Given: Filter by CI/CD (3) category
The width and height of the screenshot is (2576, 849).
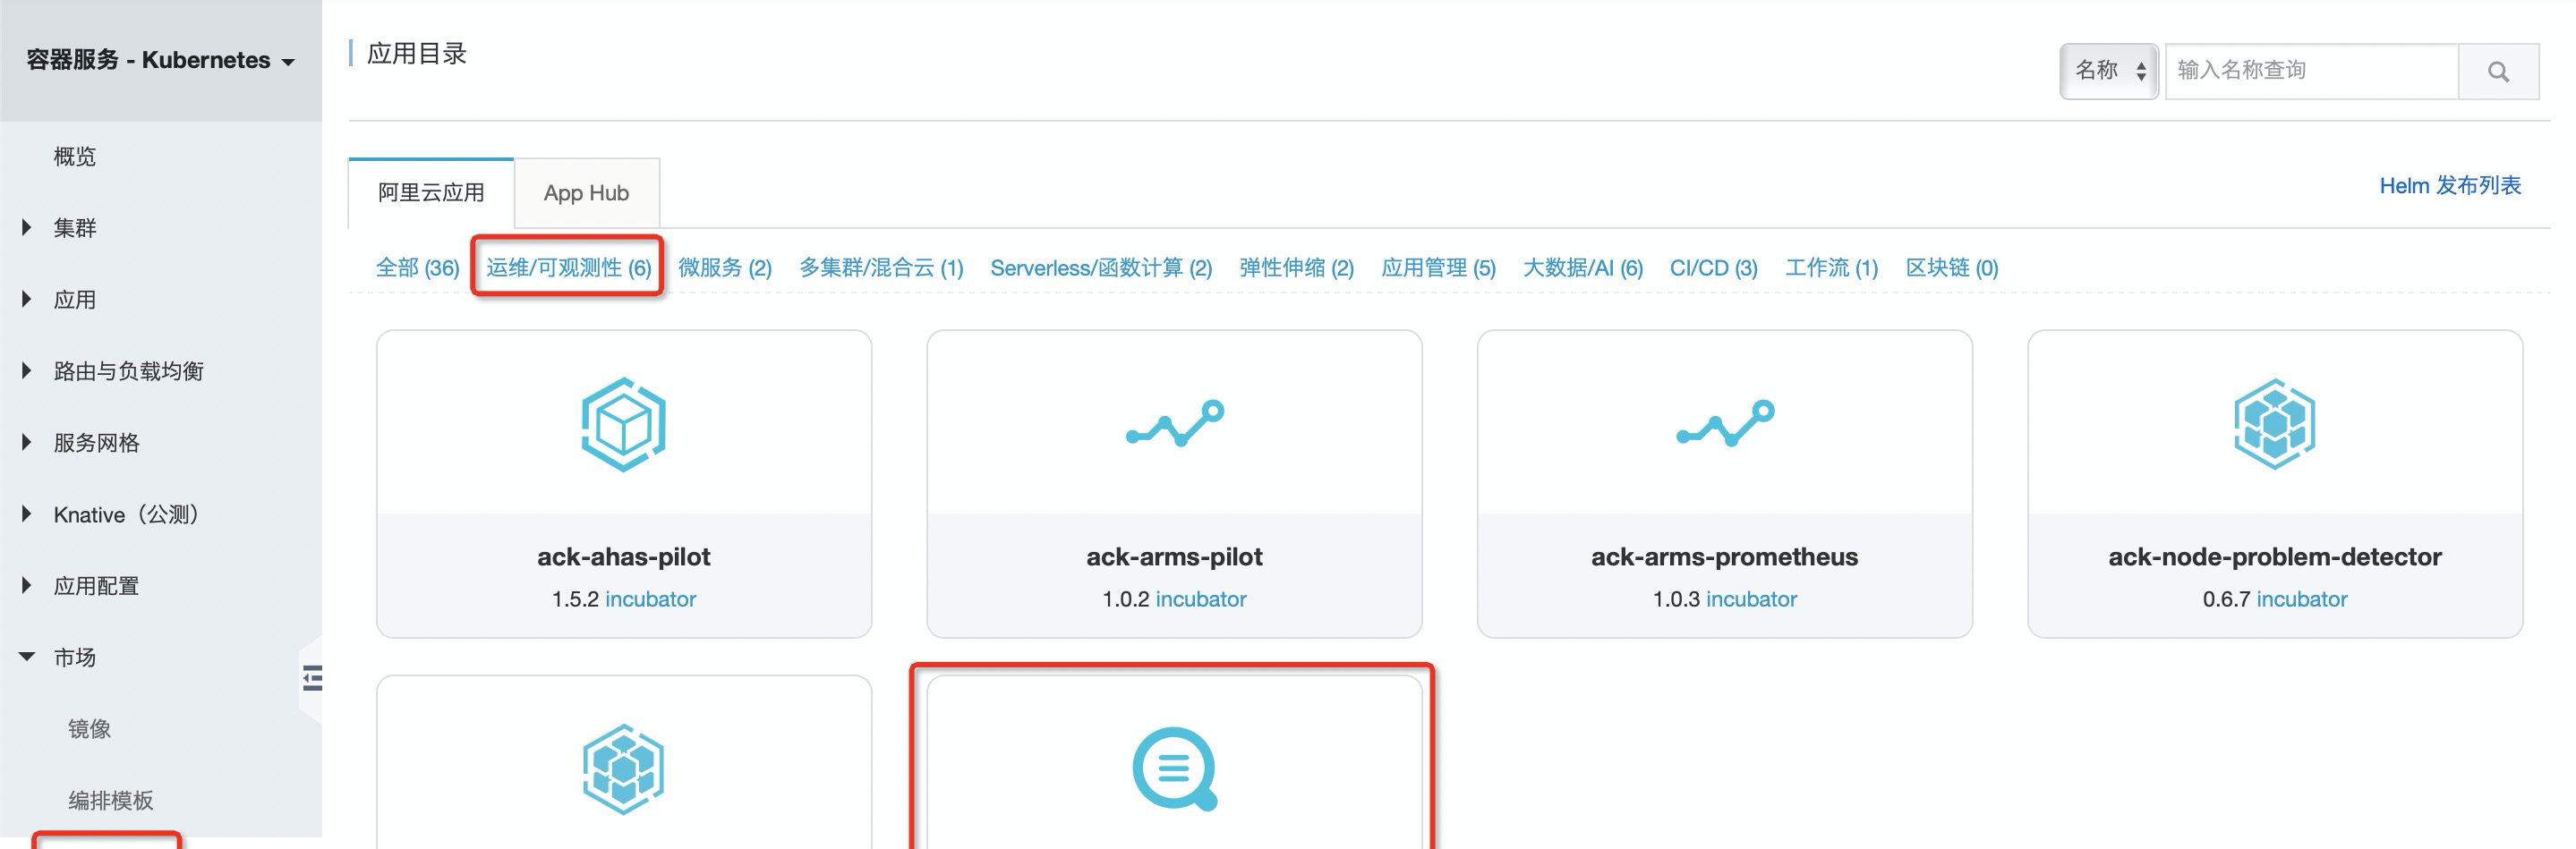Looking at the screenshot, I should 1714,268.
